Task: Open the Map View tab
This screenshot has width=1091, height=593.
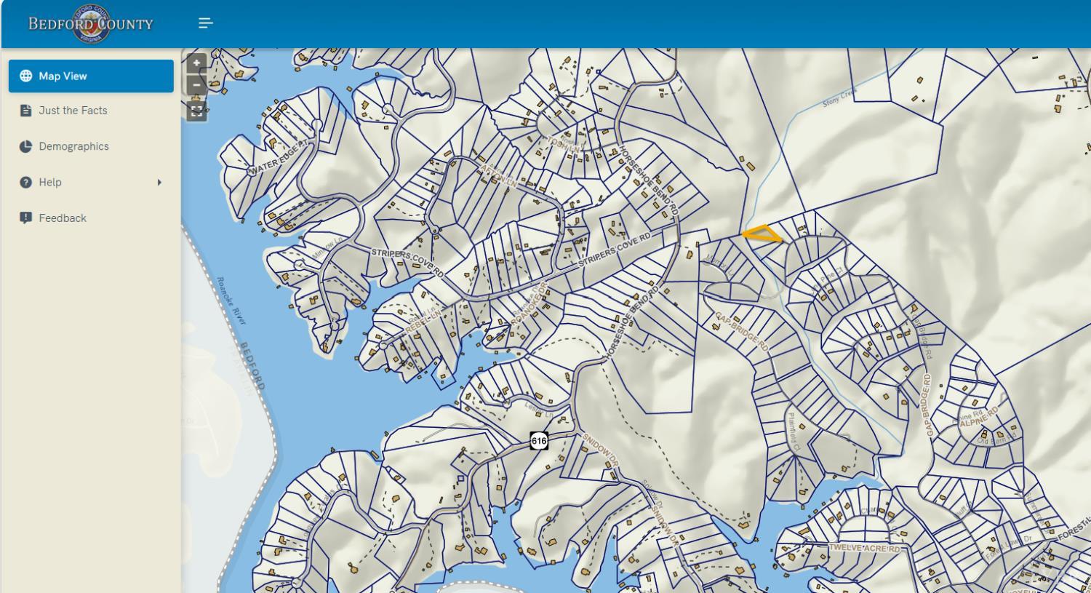Action: click(x=91, y=76)
